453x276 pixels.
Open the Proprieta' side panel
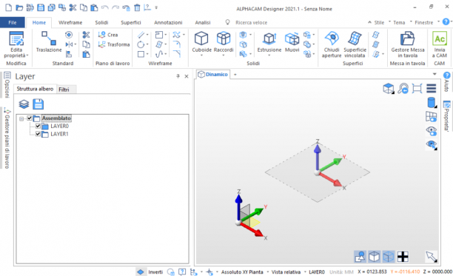click(446, 115)
